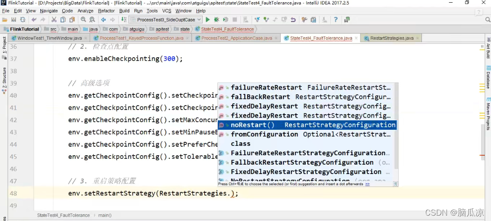Screen dimensions: 491x221
Task: Open the Database side panel
Action: pyautogui.click(x=488, y=77)
